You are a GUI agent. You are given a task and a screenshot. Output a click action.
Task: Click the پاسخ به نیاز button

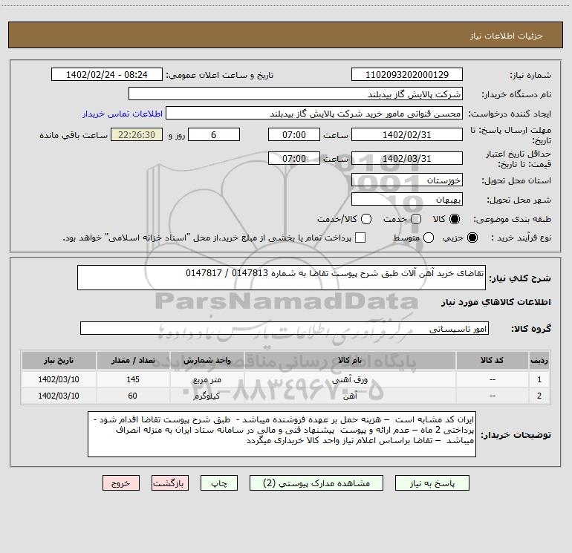[432, 483]
